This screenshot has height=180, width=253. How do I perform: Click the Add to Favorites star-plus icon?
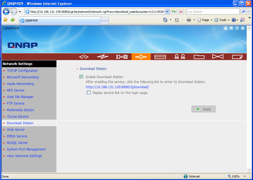pos(13,20)
